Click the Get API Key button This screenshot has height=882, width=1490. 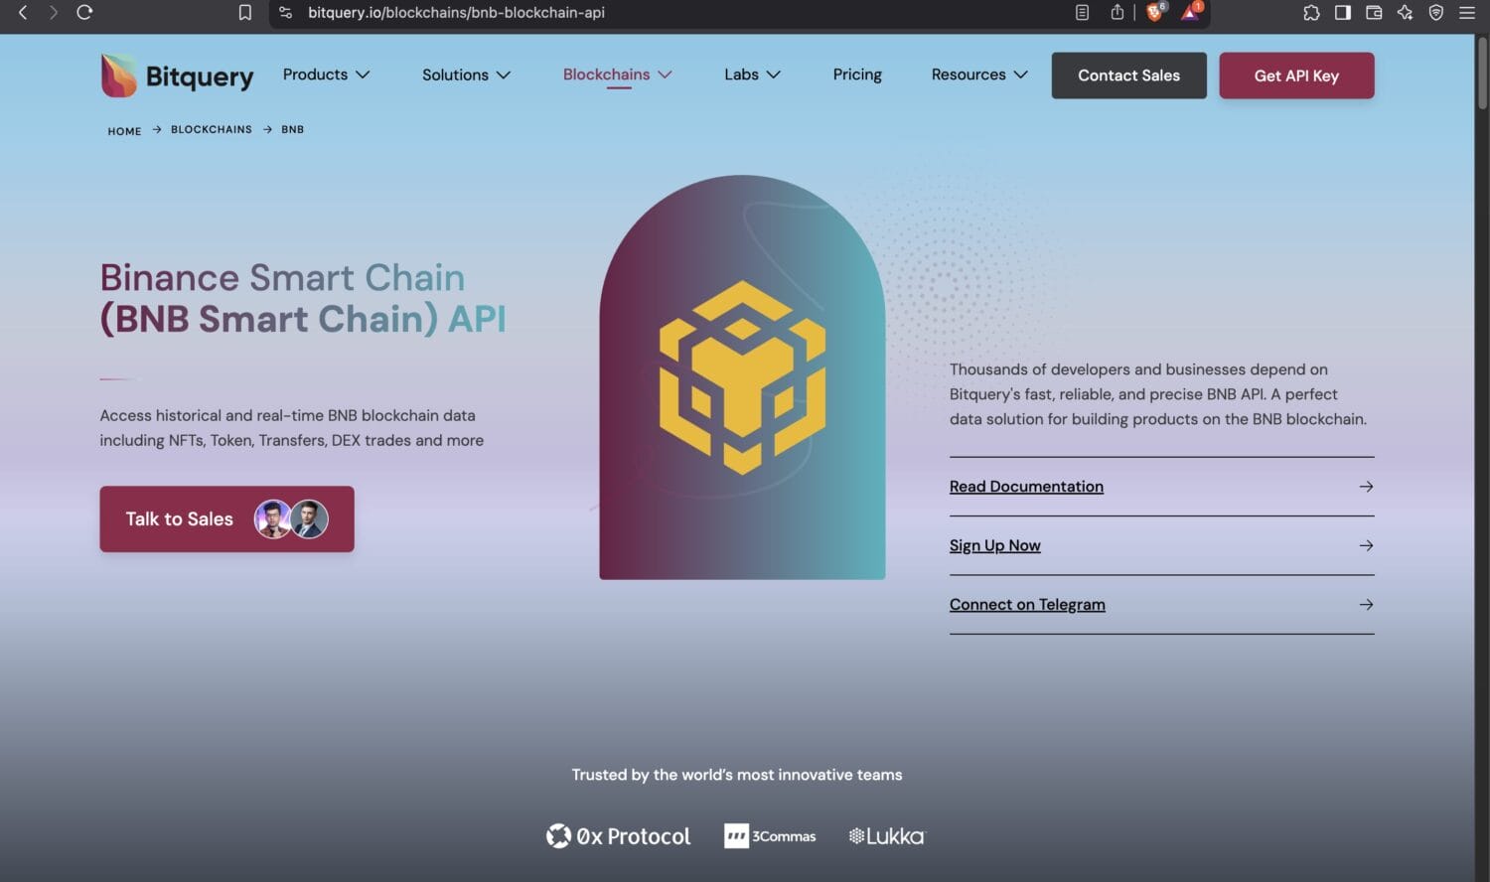pos(1295,75)
